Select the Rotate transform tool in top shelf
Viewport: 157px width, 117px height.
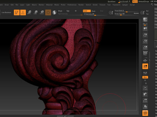tap(42, 12)
